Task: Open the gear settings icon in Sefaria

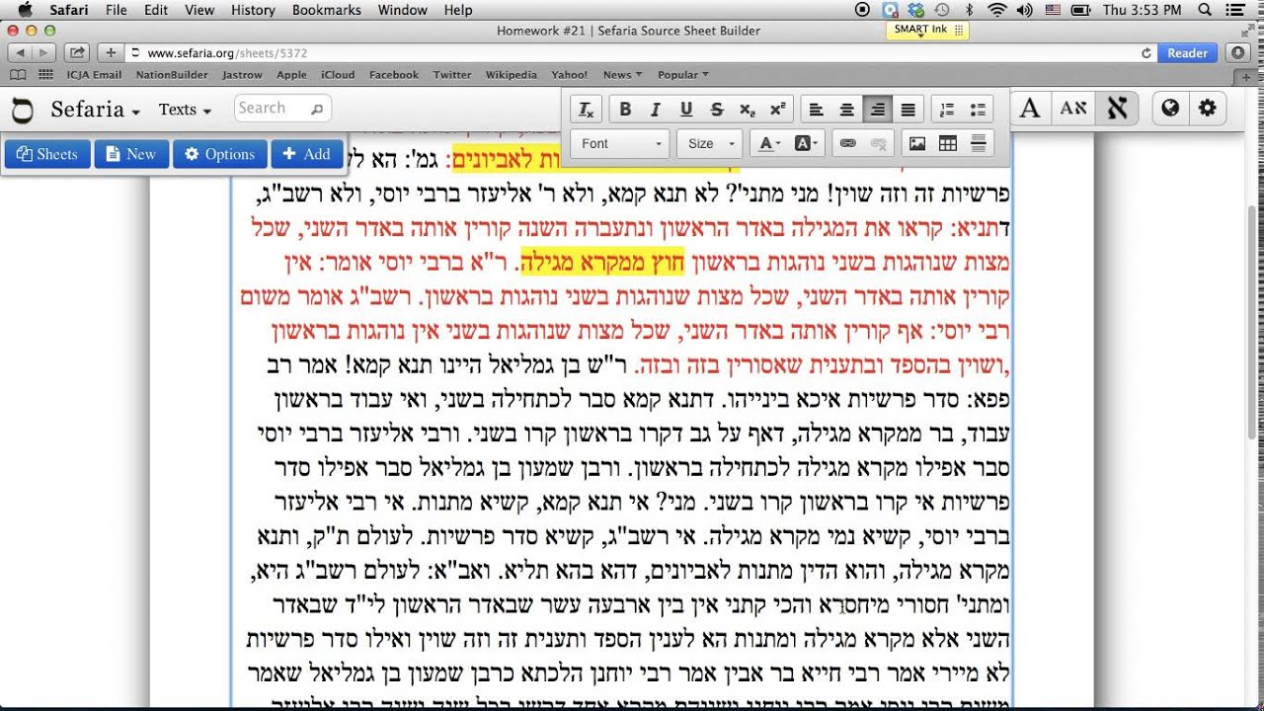Action: (1207, 109)
